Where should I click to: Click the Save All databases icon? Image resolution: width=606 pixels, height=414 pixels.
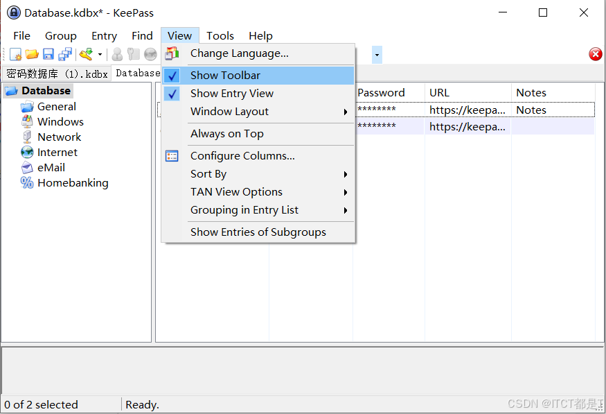65,54
